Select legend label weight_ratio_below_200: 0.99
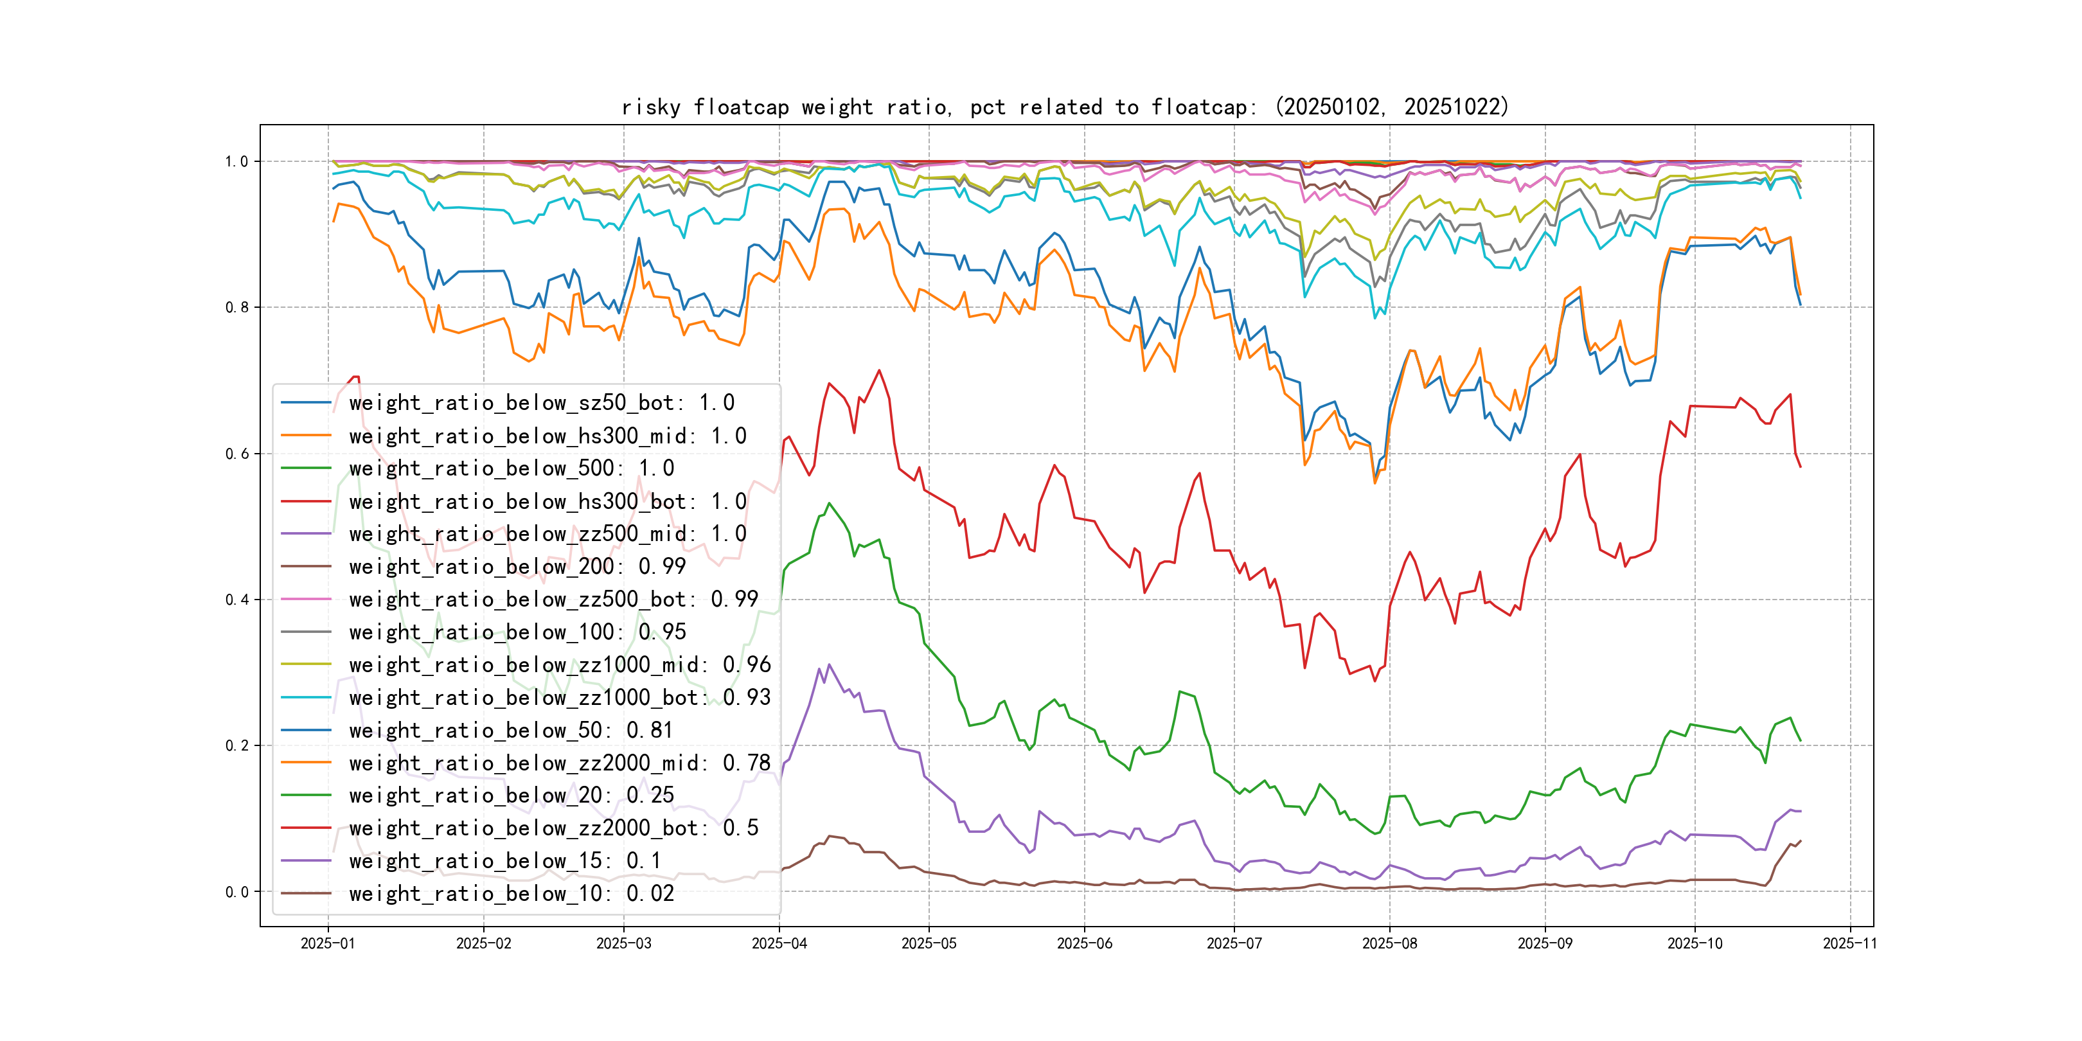The height and width of the screenshot is (1041, 2082). pos(517,567)
